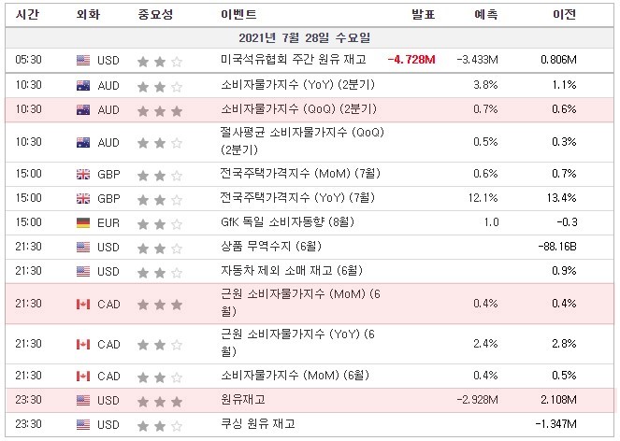Click the 시간 column header
Screen dimensions: 620x441
coord(29,15)
